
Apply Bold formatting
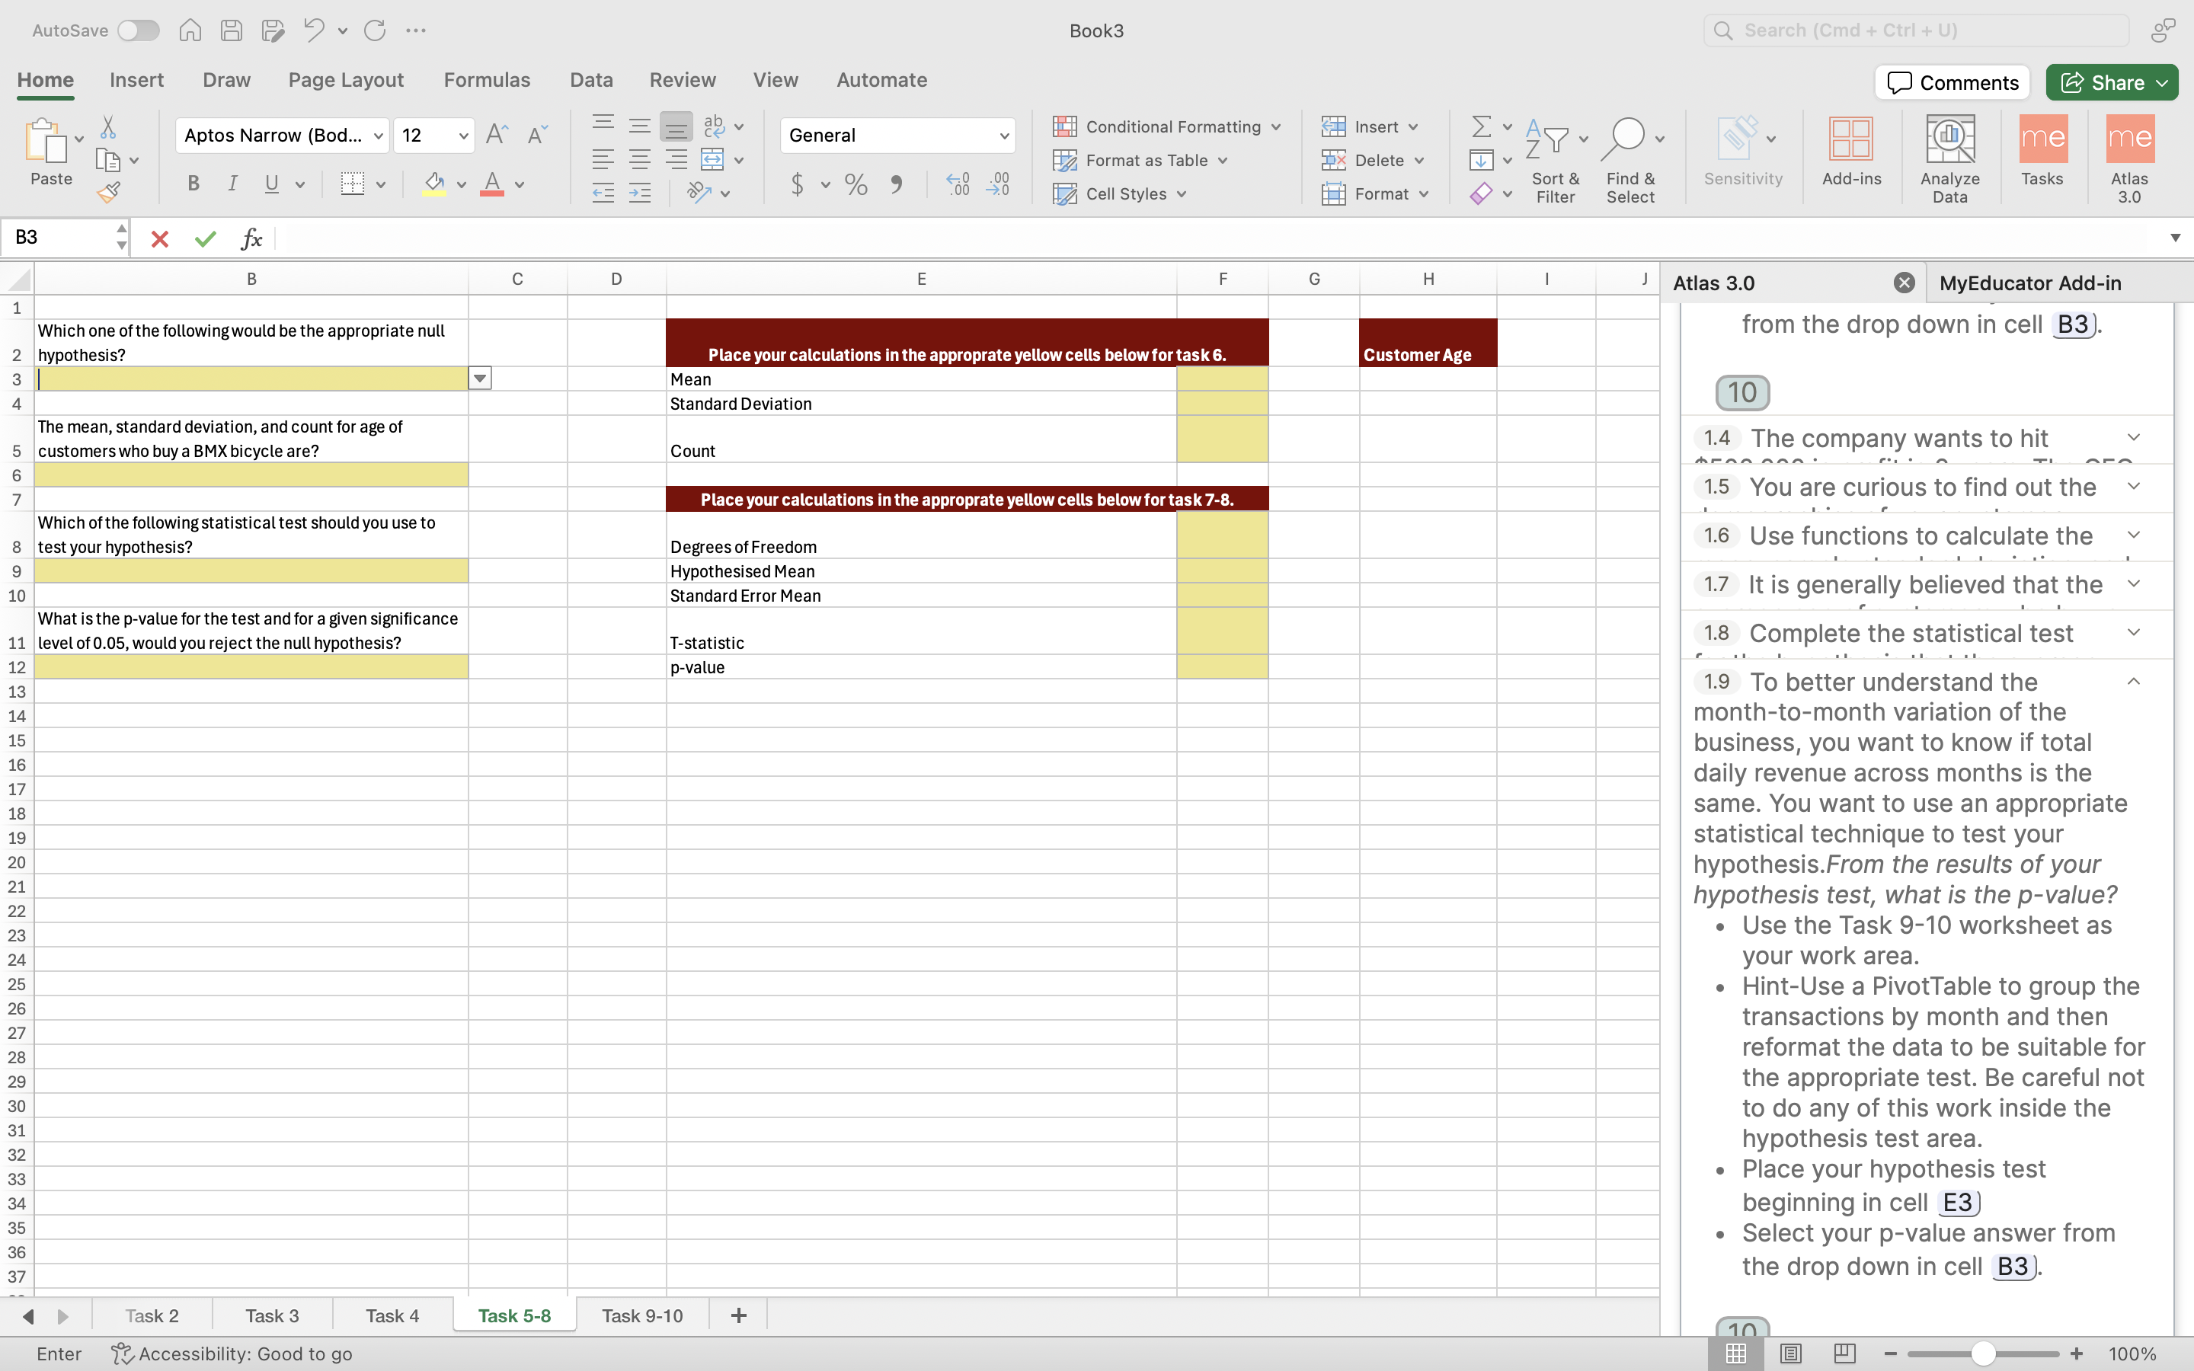193,184
